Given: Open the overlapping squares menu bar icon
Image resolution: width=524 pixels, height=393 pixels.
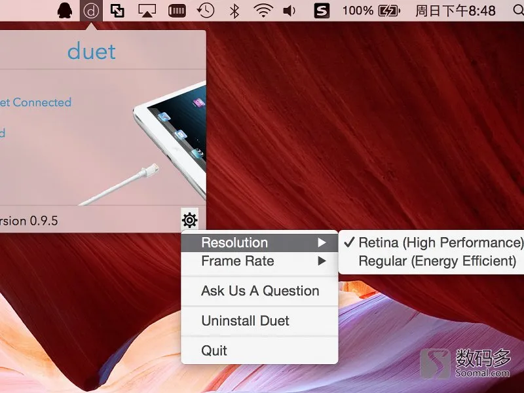Looking at the screenshot, I should coord(117,10).
